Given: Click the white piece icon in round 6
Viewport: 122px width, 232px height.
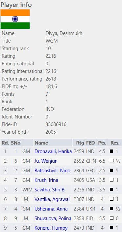Looking at the screenshot, I should click(111, 199).
